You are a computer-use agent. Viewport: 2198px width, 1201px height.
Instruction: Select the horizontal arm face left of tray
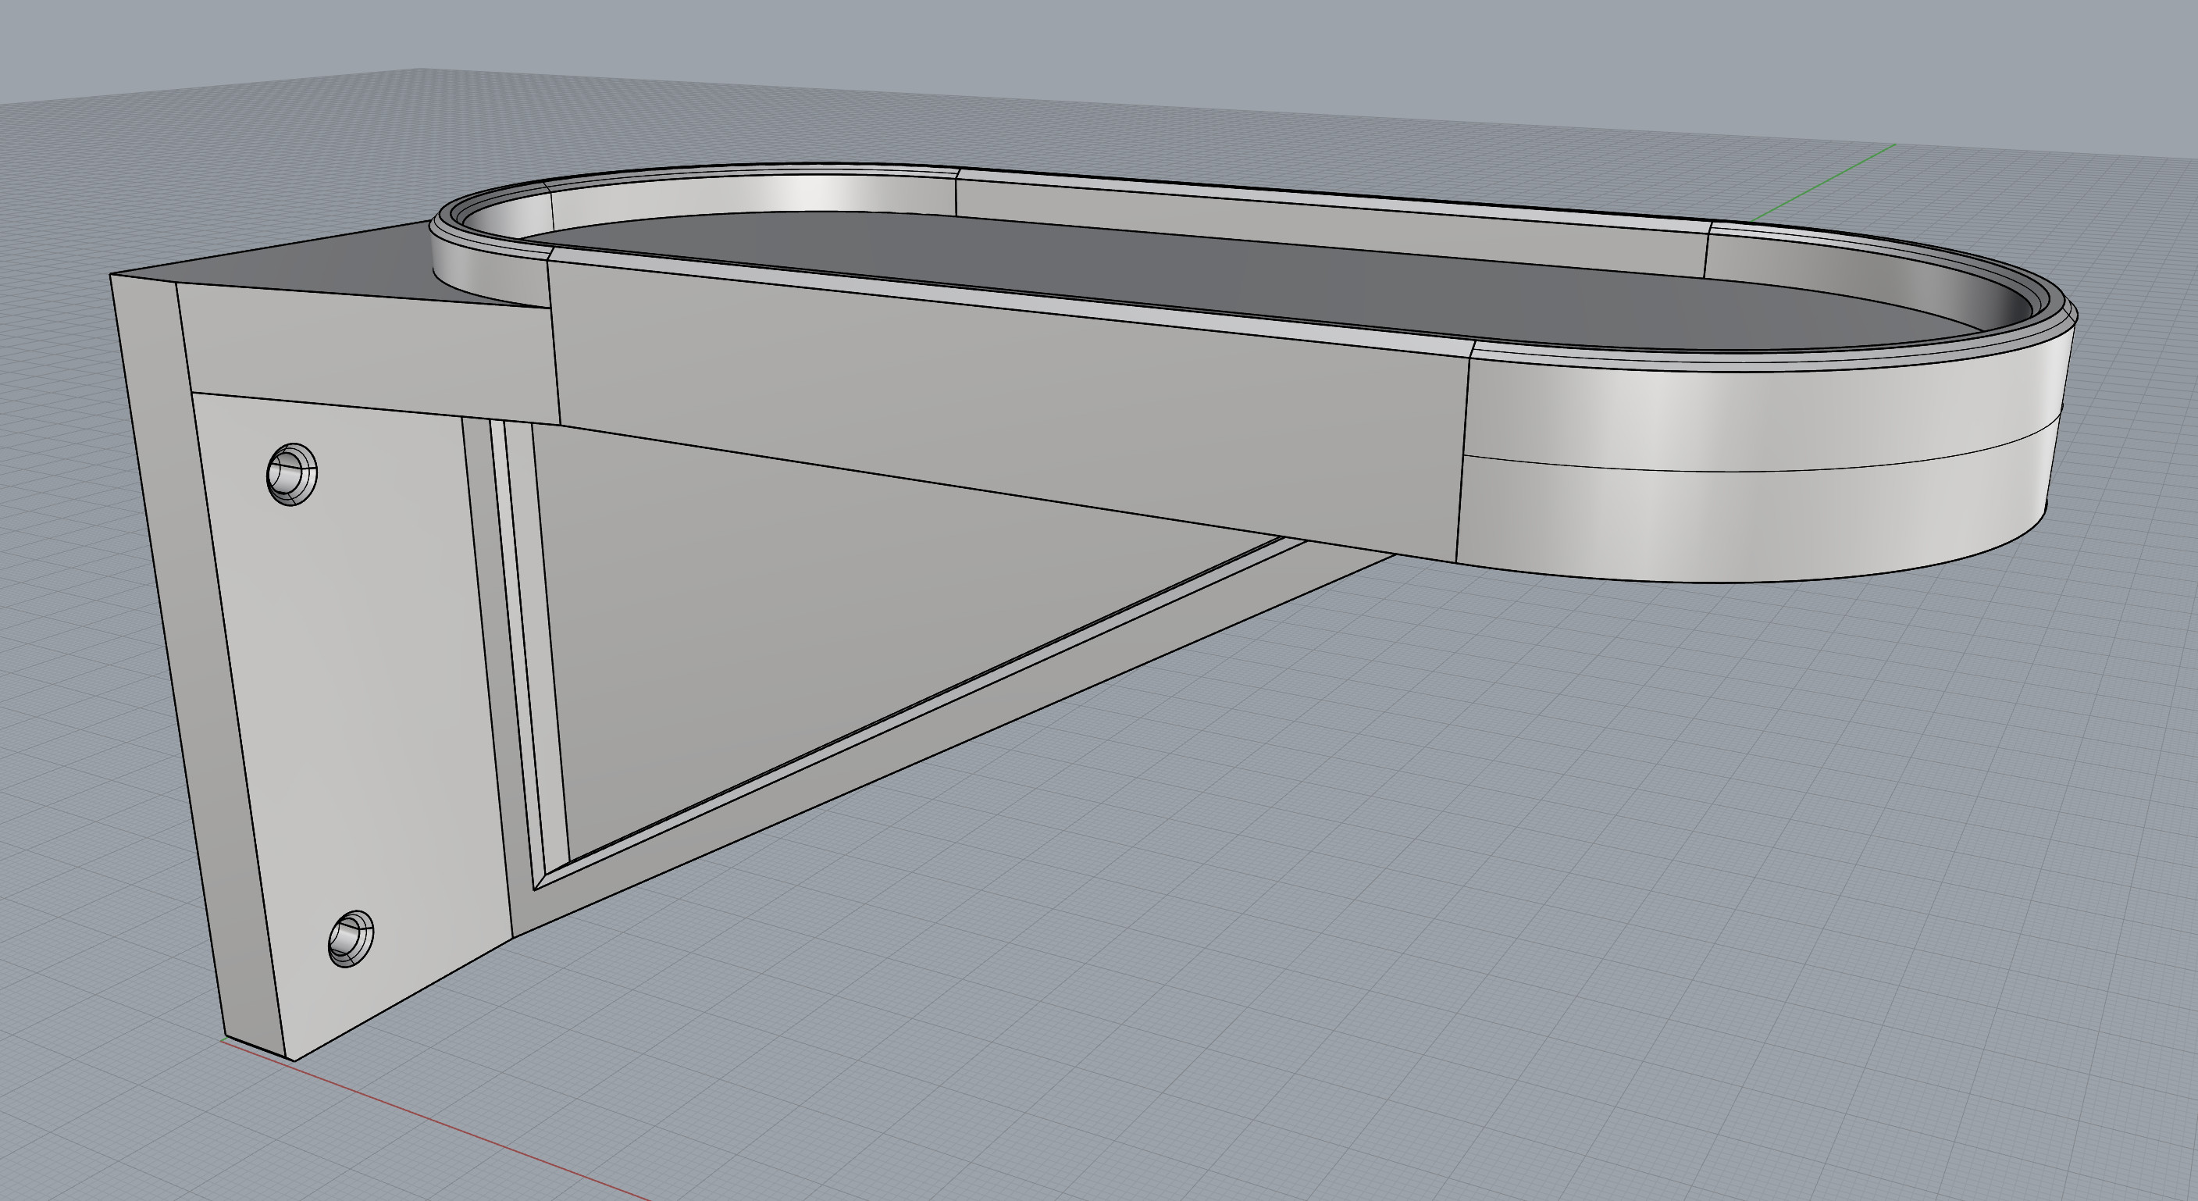point(367,350)
